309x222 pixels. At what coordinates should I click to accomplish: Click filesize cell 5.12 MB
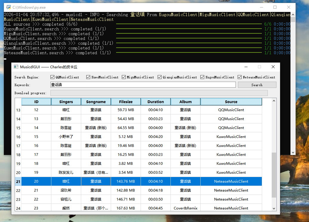(x=126, y=137)
